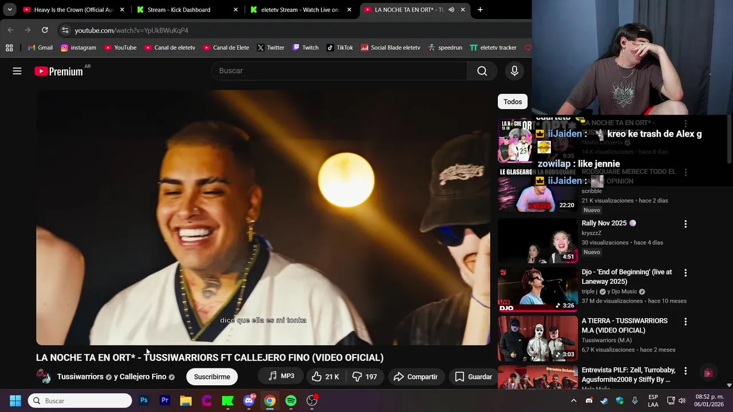Open the Djo End of Beginning thumbnail
This screenshot has height=412, width=733.
click(x=538, y=289)
